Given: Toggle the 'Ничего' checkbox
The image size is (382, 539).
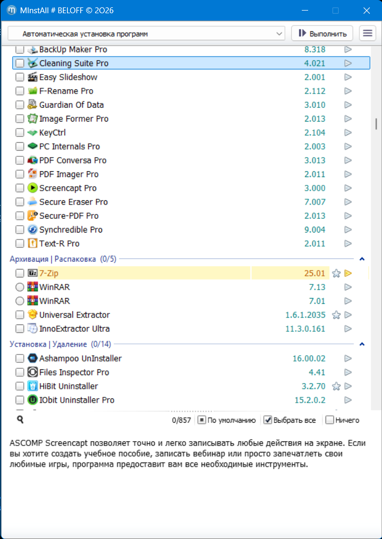Looking at the screenshot, I should [329, 420].
